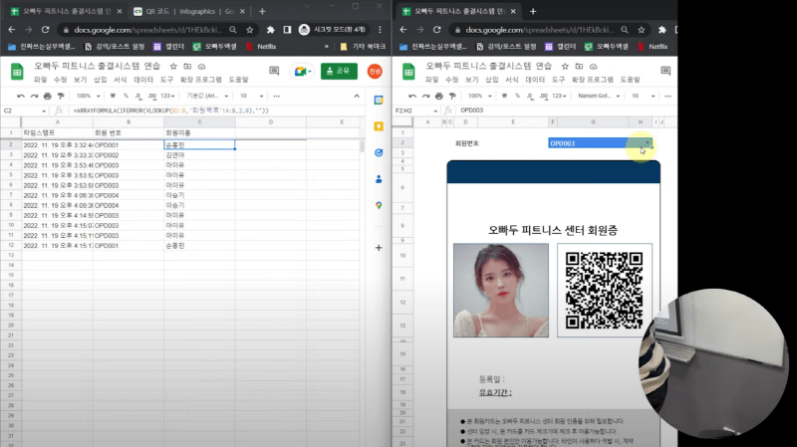Open name box dropdown showing C2
Viewport: 797px width, 447px height.
click(44, 111)
